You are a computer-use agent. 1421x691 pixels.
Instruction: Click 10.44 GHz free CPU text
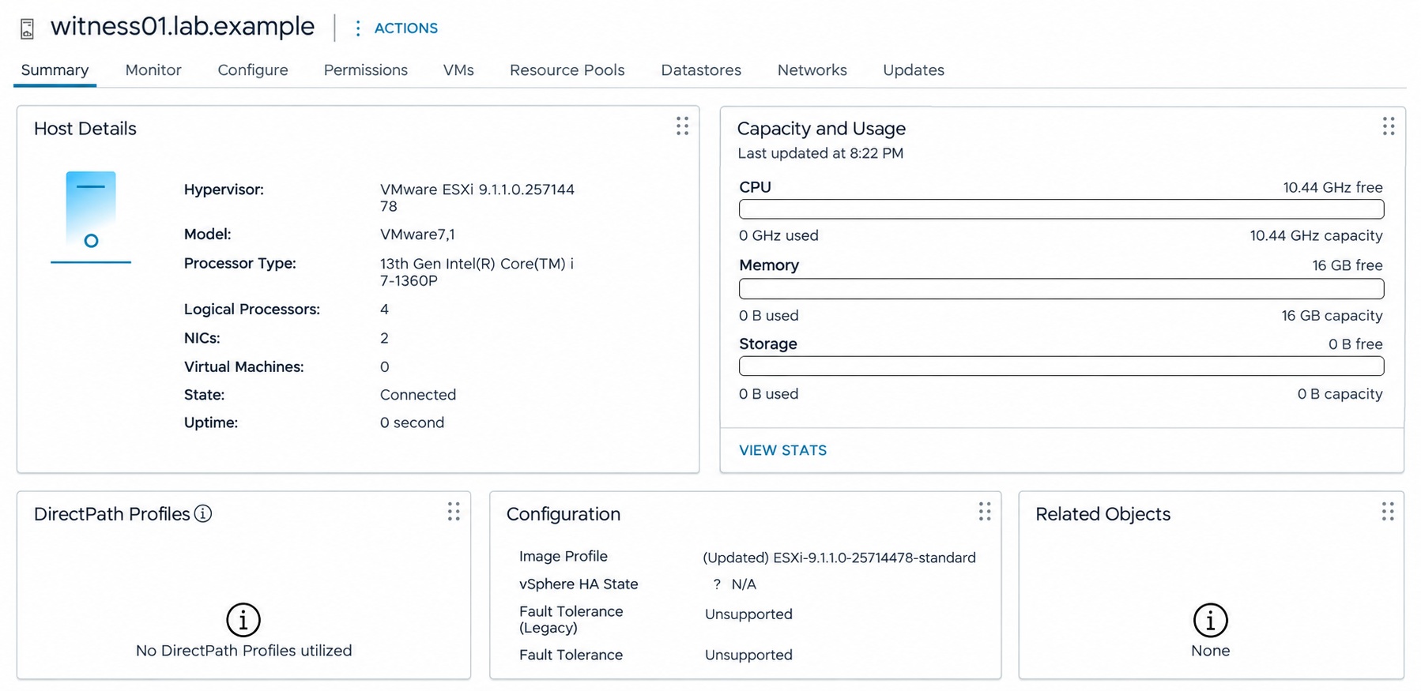click(1332, 188)
